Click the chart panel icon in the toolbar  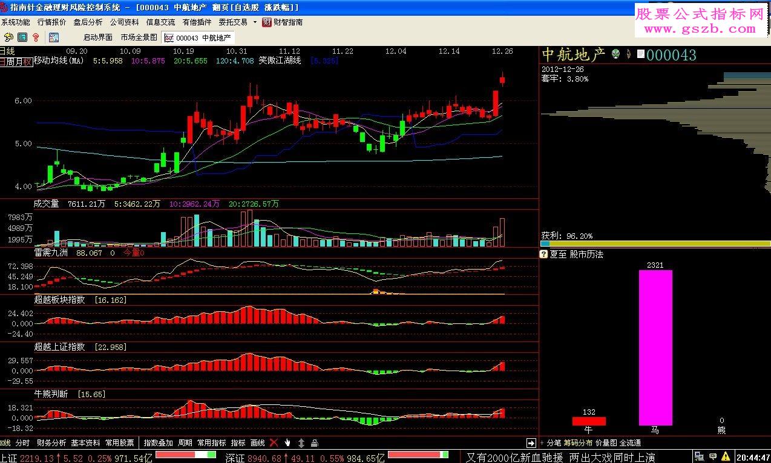click(54, 37)
